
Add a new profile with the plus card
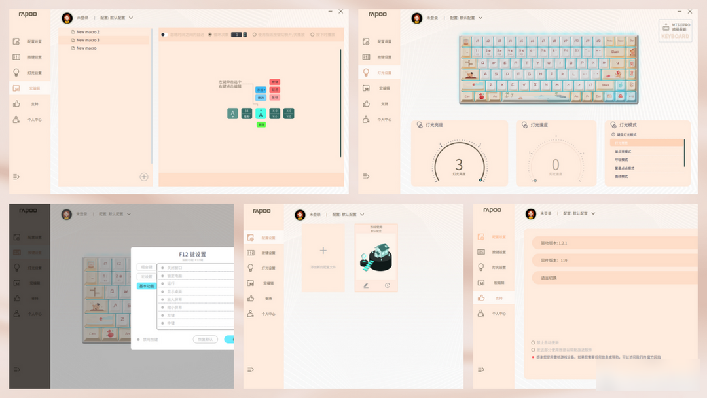click(323, 258)
